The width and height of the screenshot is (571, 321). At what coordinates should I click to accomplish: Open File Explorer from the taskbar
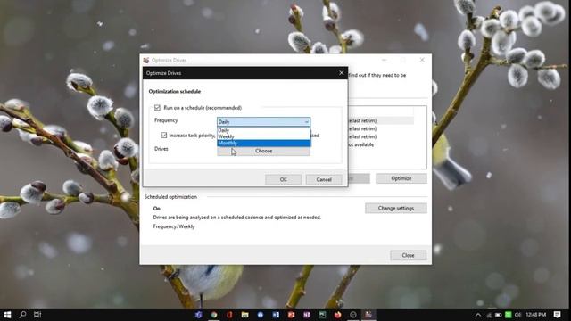click(x=244, y=315)
